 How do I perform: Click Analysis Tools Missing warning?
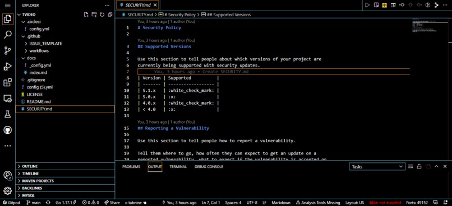tap(318, 203)
